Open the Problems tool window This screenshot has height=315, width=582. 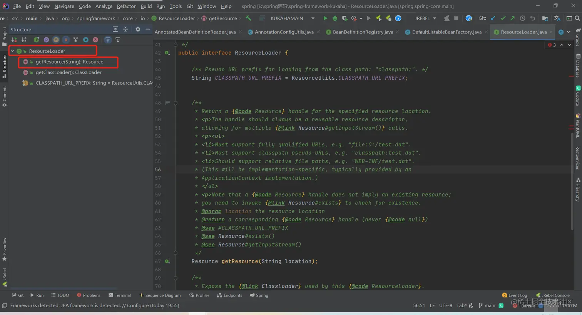point(89,295)
